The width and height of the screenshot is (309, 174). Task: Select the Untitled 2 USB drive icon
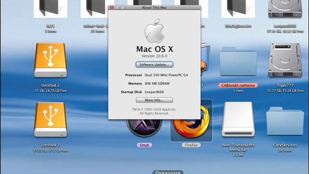point(50,60)
